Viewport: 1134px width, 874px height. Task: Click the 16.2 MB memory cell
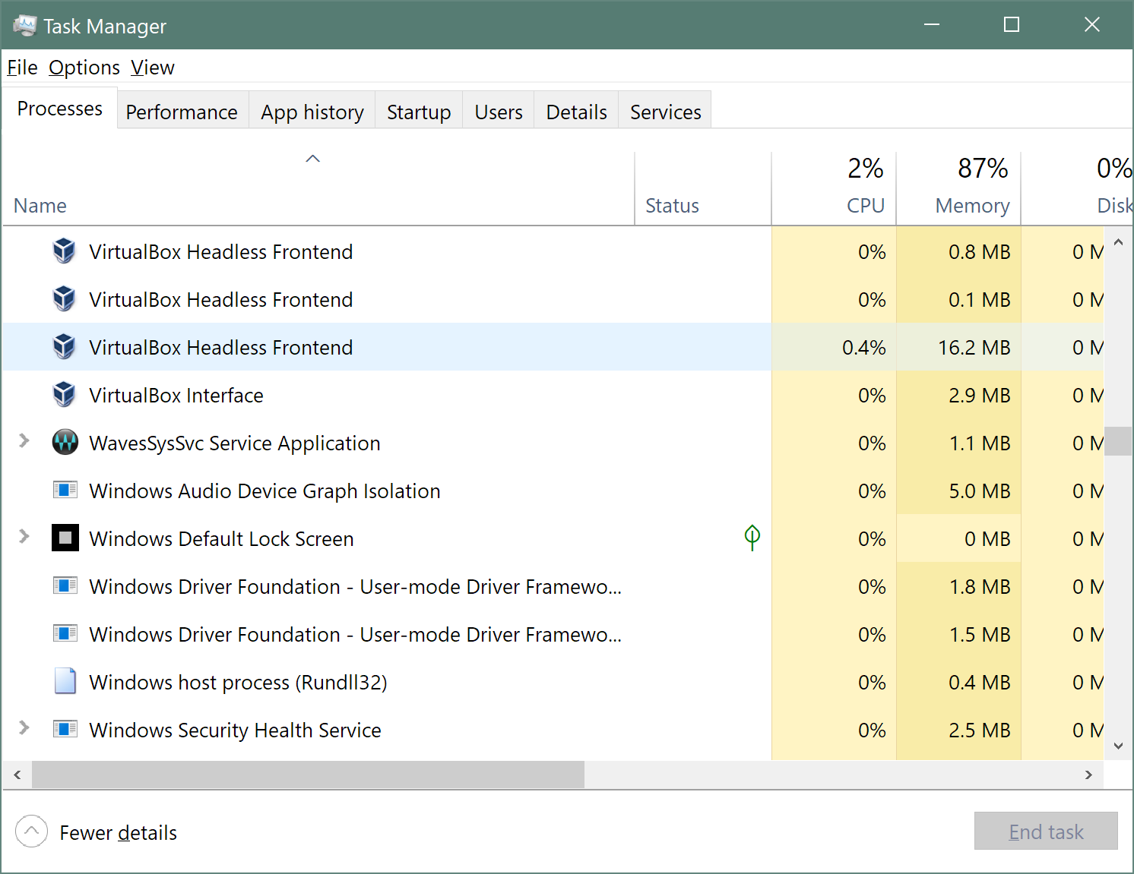[x=958, y=346]
